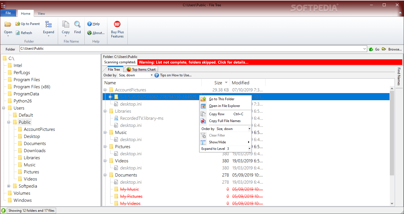Refresh the folder view
Image resolution: width=404 pixels, height=214 pixels.
pos(18,33)
